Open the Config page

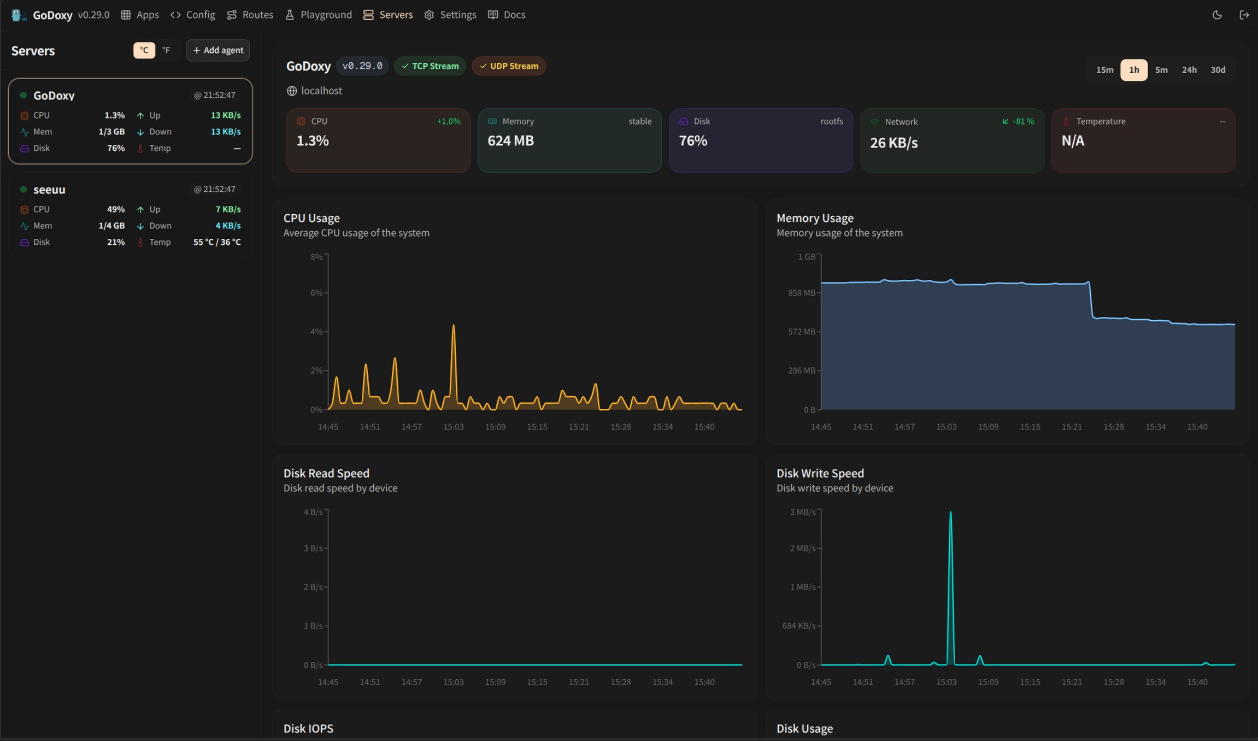pos(193,15)
